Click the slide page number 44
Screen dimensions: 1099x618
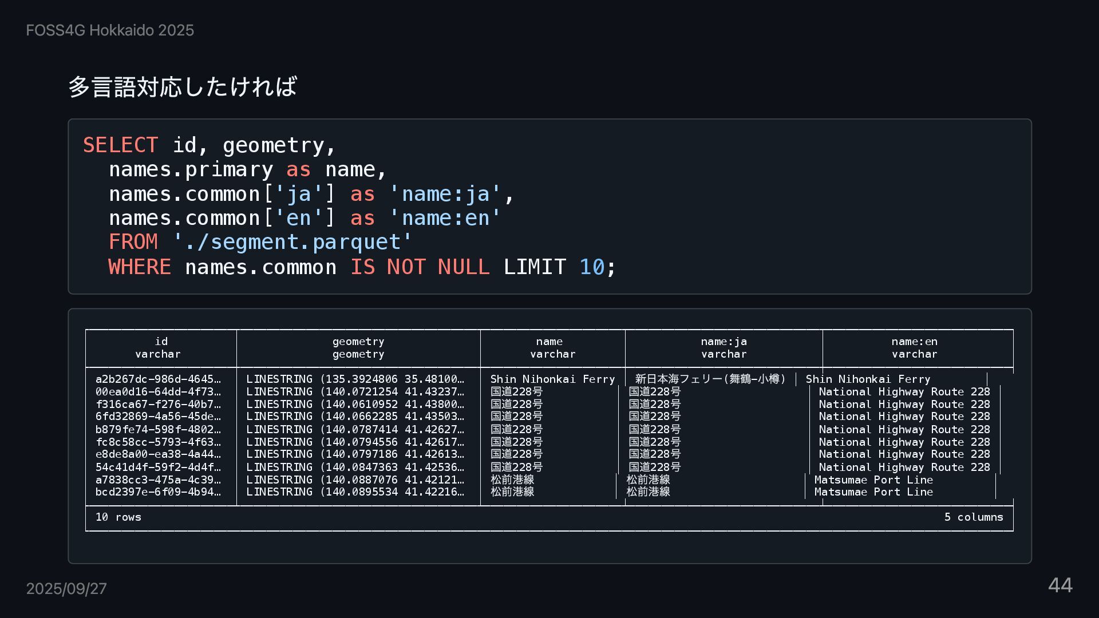[1060, 585]
